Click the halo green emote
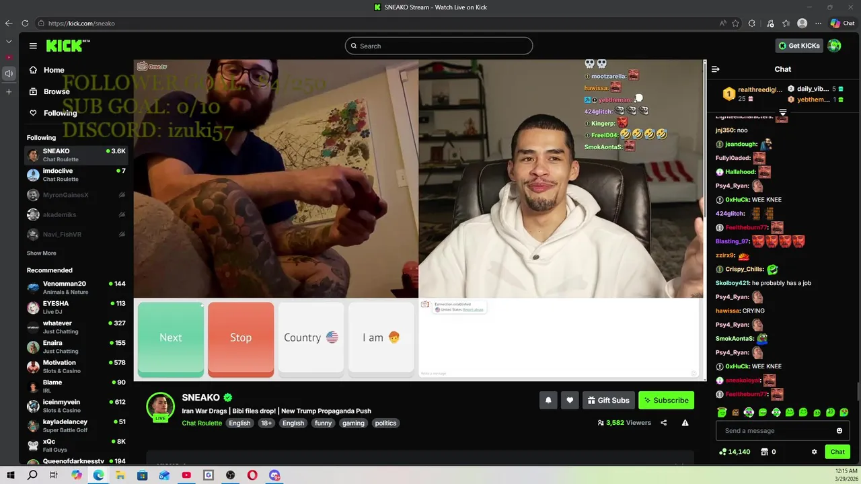 (x=722, y=412)
